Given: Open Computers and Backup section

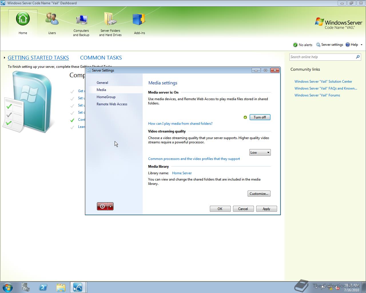Looking at the screenshot, I should (x=81, y=24).
